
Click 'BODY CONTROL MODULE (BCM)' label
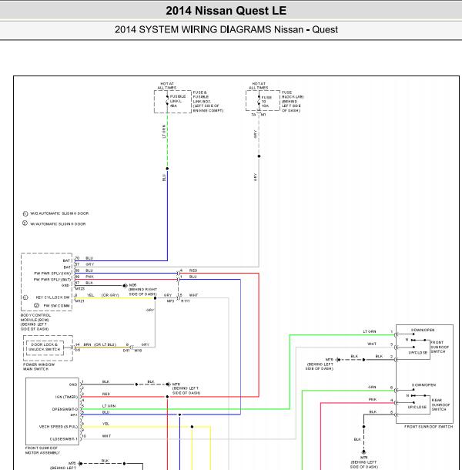click(x=35, y=322)
